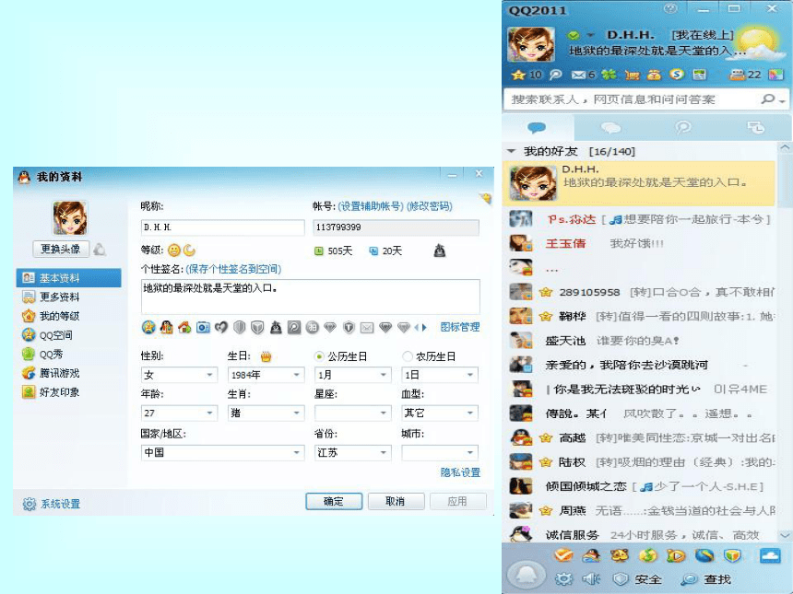Select the 公历生日 radio button
The height and width of the screenshot is (594, 793).
pyautogui.click(x=319, y=356)
